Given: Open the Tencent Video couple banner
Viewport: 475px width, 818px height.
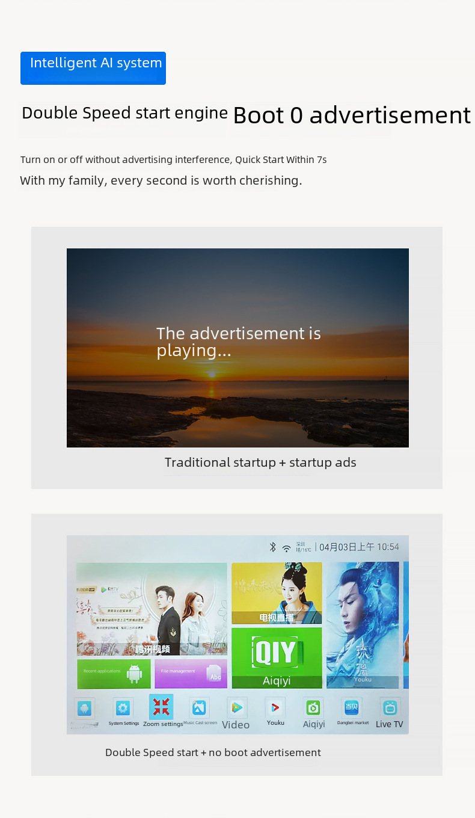Looking at the screenshot, I should [x=152, y=609].
